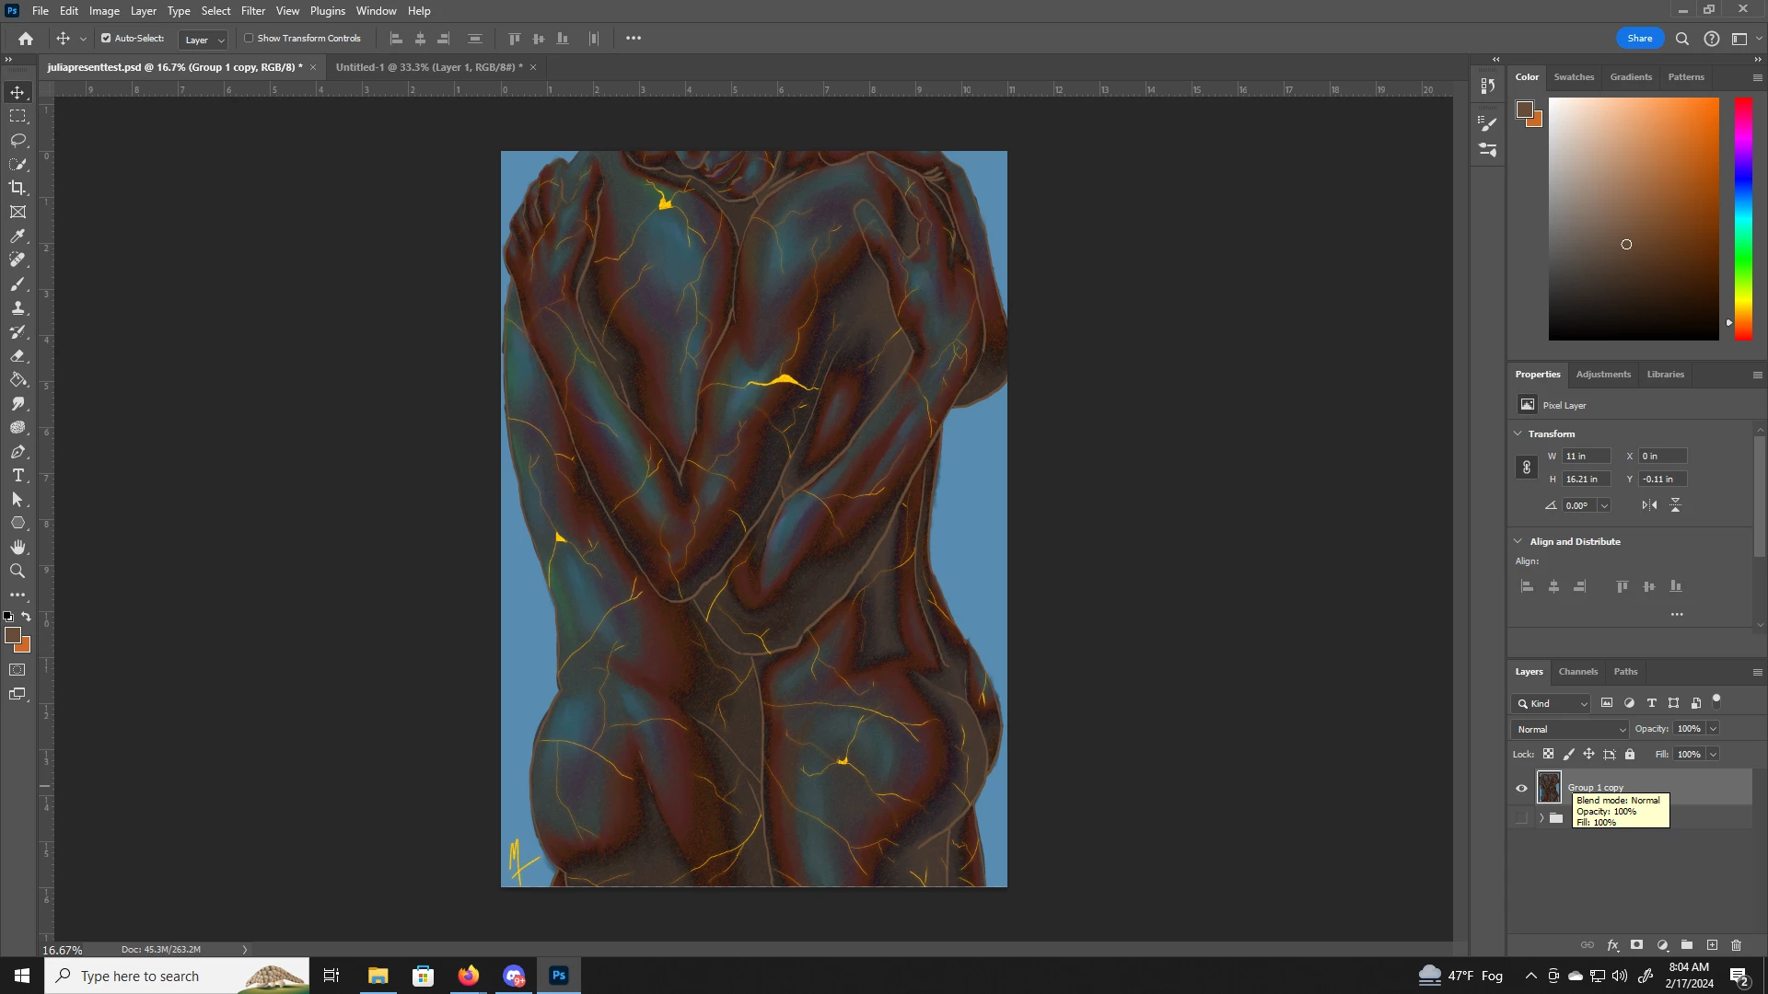The image size is (1768, 994).
Task: Select the Eyedropper tool
Action: click(x=17, y=237)
